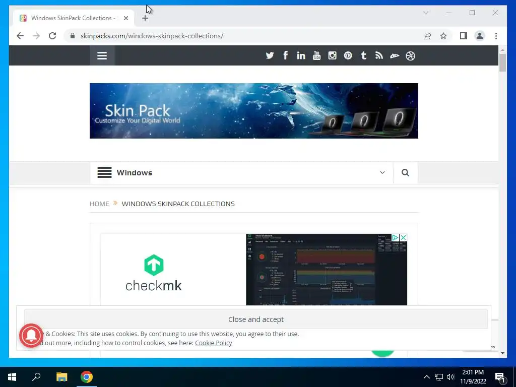Open the Cookie Policy link
Image resolution: width=516 pixels, height=387 pixels.
click(214, 343)
